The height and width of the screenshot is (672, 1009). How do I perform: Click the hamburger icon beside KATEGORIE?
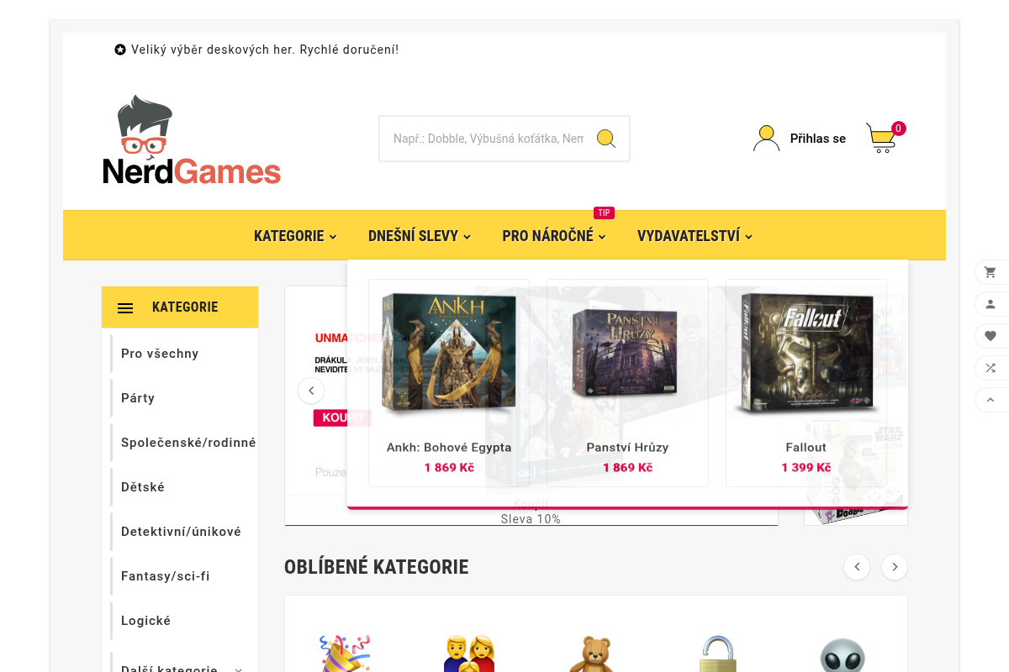pos(125,308)
